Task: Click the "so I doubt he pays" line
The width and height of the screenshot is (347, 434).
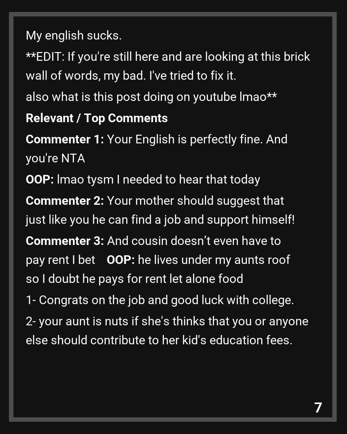Action: click(x=134, y=279)
